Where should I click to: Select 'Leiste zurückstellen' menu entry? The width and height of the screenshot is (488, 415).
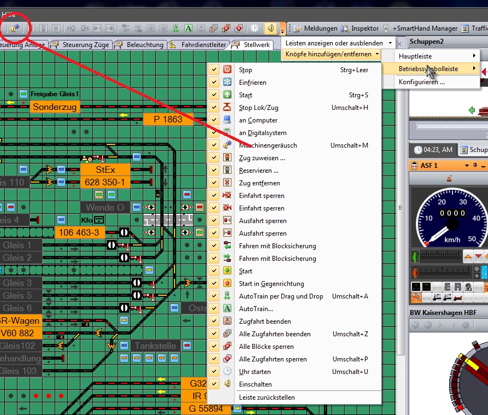tap(266, 398)
